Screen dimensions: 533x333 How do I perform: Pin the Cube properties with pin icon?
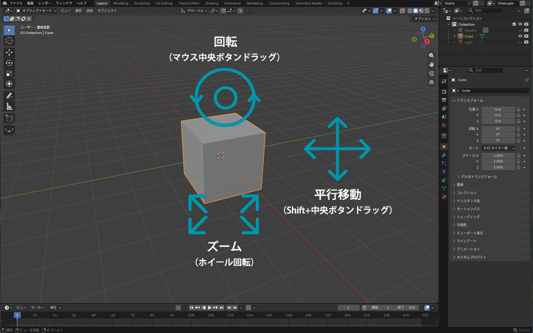527,80
